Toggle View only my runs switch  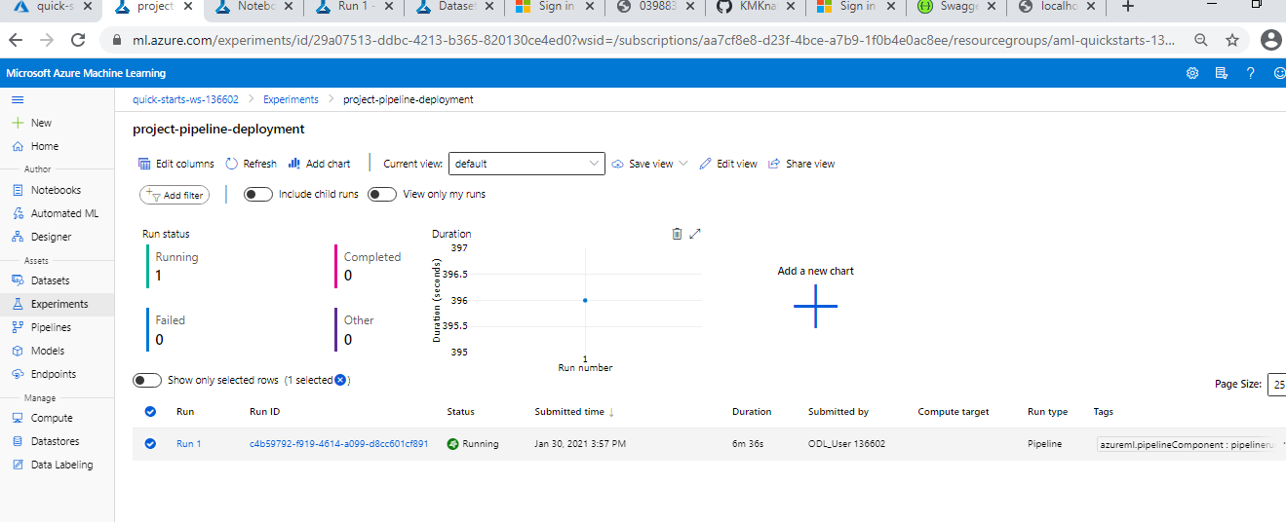[382, 194]
